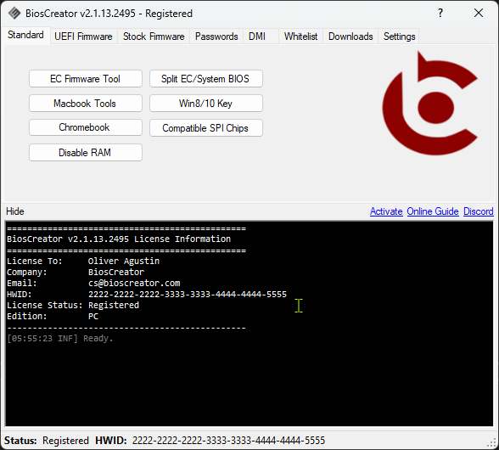
Task: View Compatible SPI Chips
Action: 206,127
